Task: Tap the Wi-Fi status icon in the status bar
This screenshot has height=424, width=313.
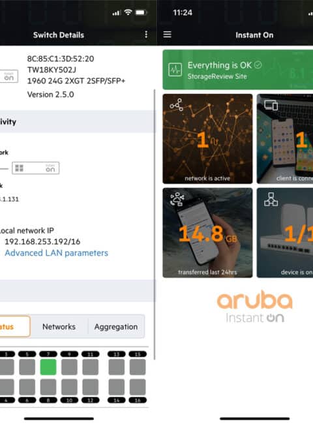Action: pyautogui.click(x=128, y=12)
